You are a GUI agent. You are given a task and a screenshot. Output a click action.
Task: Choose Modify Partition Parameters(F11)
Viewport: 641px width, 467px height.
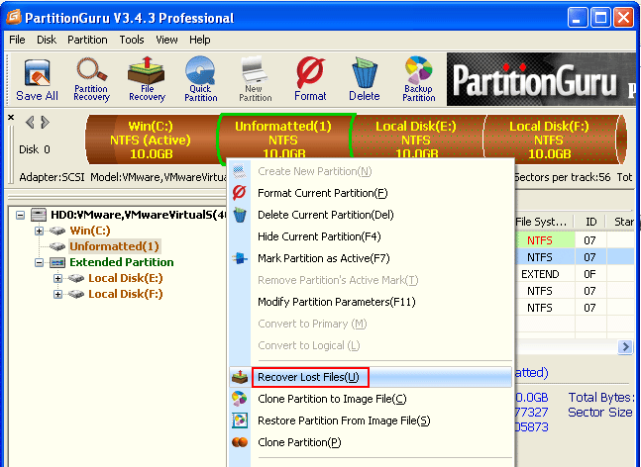pos(371,302)
